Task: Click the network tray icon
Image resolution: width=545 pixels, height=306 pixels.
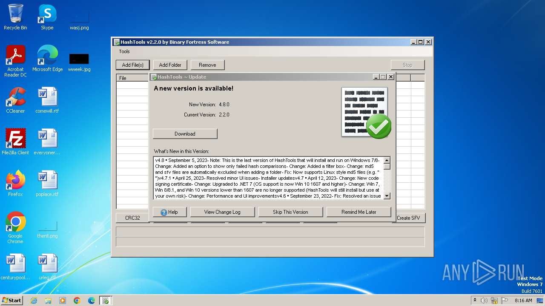Action: (x=494, y=300)
